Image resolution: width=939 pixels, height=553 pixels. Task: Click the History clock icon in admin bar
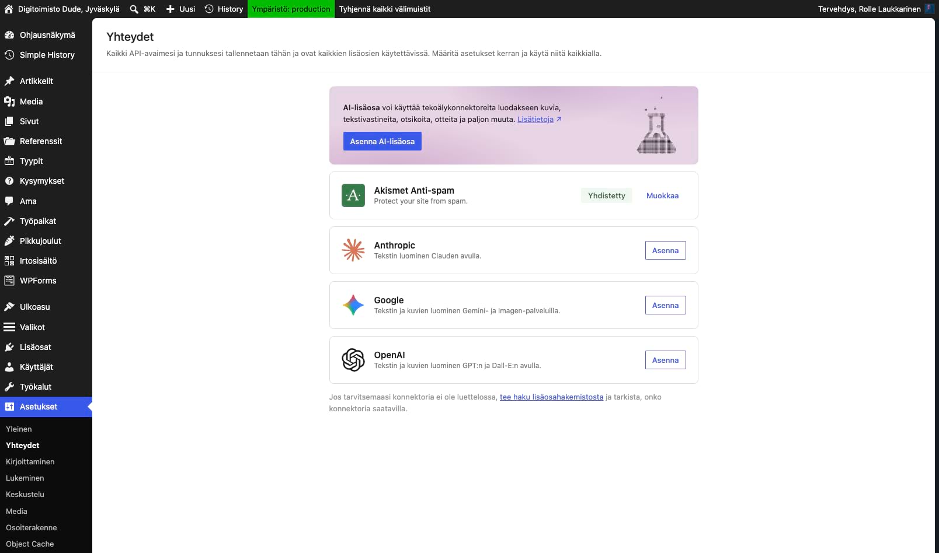209,9
